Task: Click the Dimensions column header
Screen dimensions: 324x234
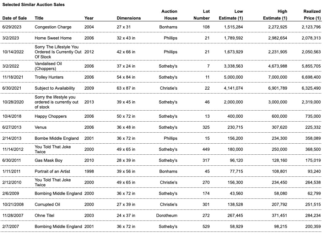Action: click(129, 18)
